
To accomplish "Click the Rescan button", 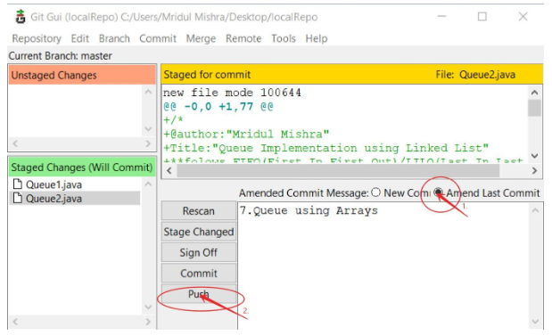I will [199, 211].
